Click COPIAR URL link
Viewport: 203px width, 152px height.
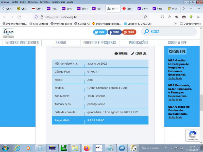click(139, 54)
